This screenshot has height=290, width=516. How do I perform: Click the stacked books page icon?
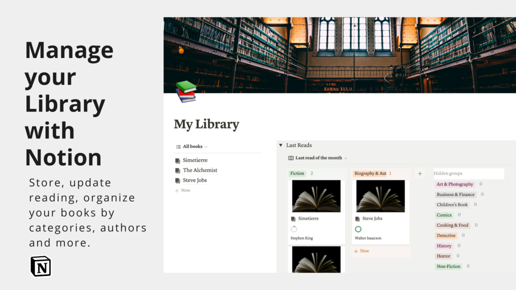tap(186, 91)
